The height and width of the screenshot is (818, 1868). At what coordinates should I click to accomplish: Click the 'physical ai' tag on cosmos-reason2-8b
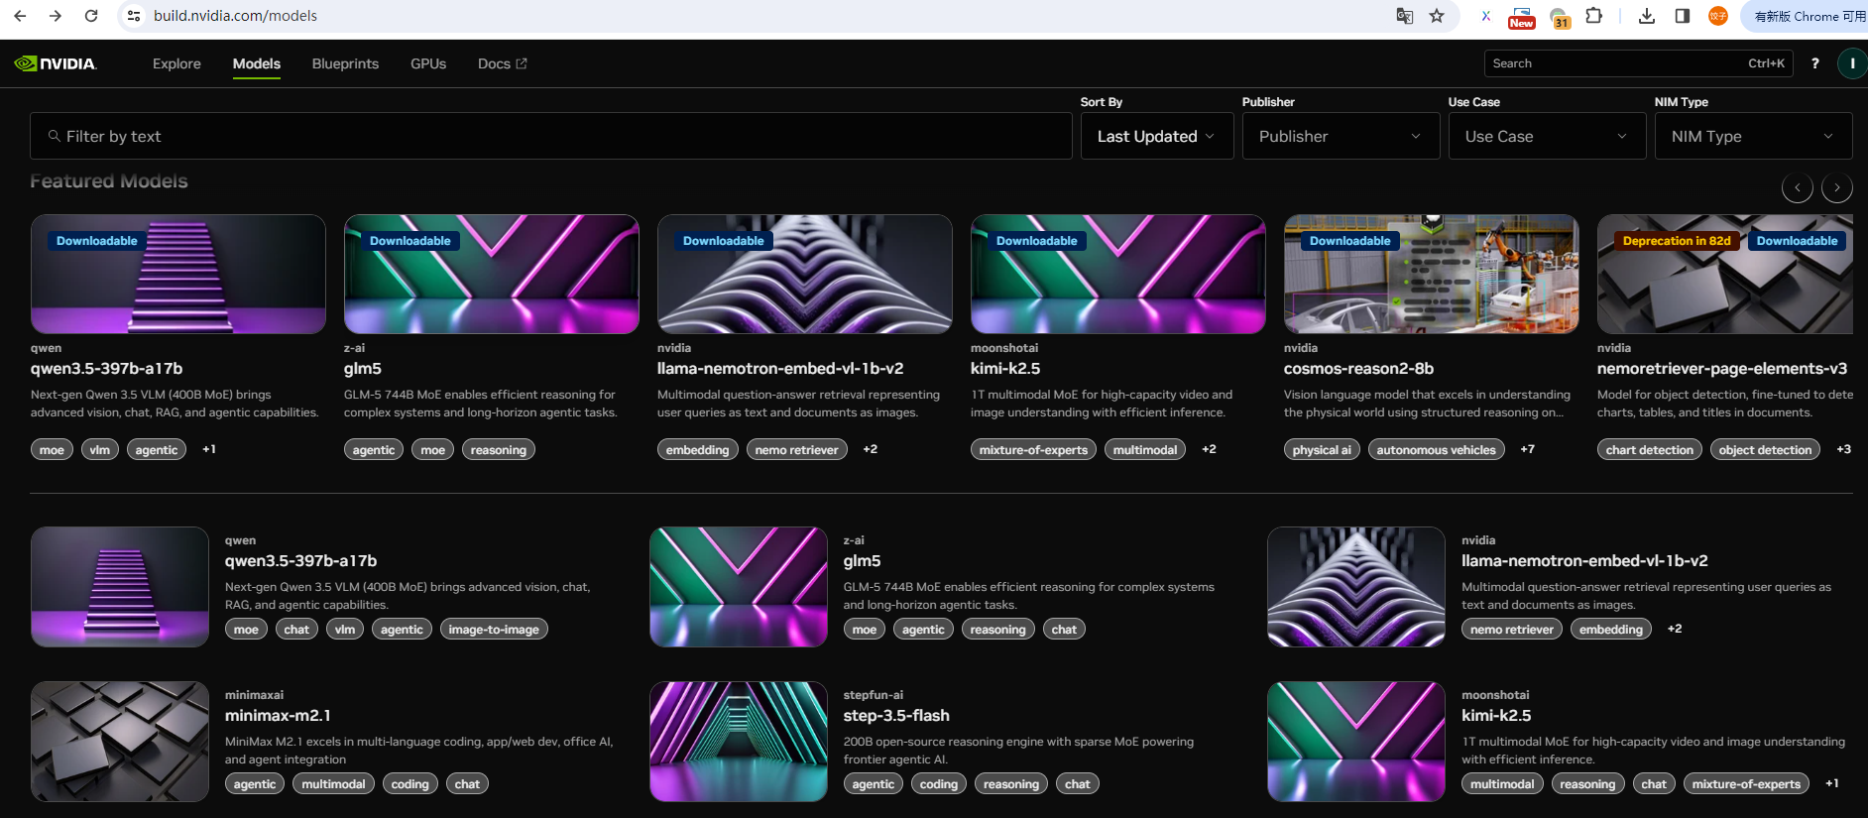click(1322, 450)
